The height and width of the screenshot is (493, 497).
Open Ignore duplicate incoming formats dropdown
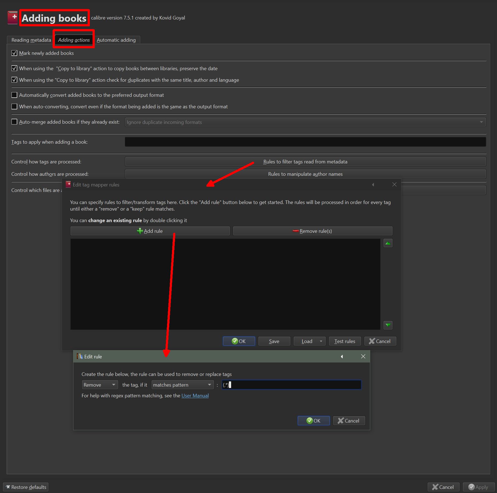[x=305, y=122]
